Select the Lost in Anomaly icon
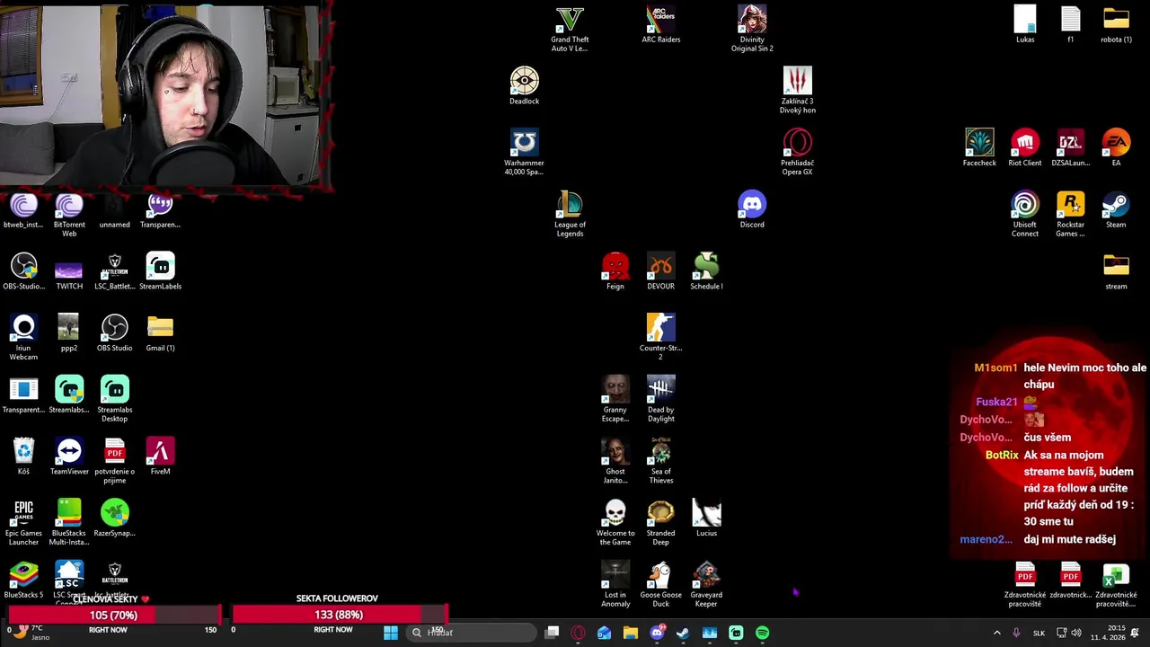The height and width of the screenshot is (647, 1150). [615, 584]
